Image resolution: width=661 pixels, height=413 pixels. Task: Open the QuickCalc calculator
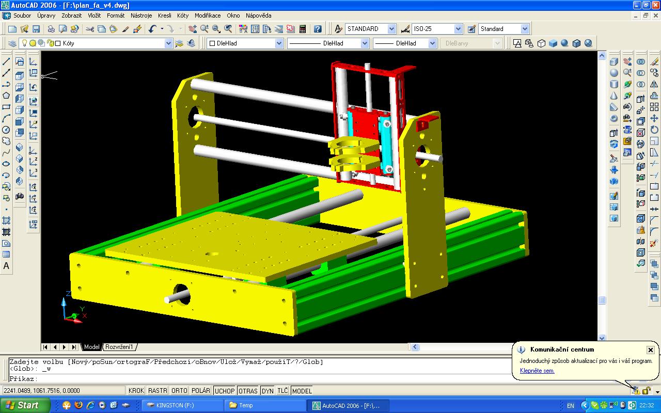click(x=303, y=29)
